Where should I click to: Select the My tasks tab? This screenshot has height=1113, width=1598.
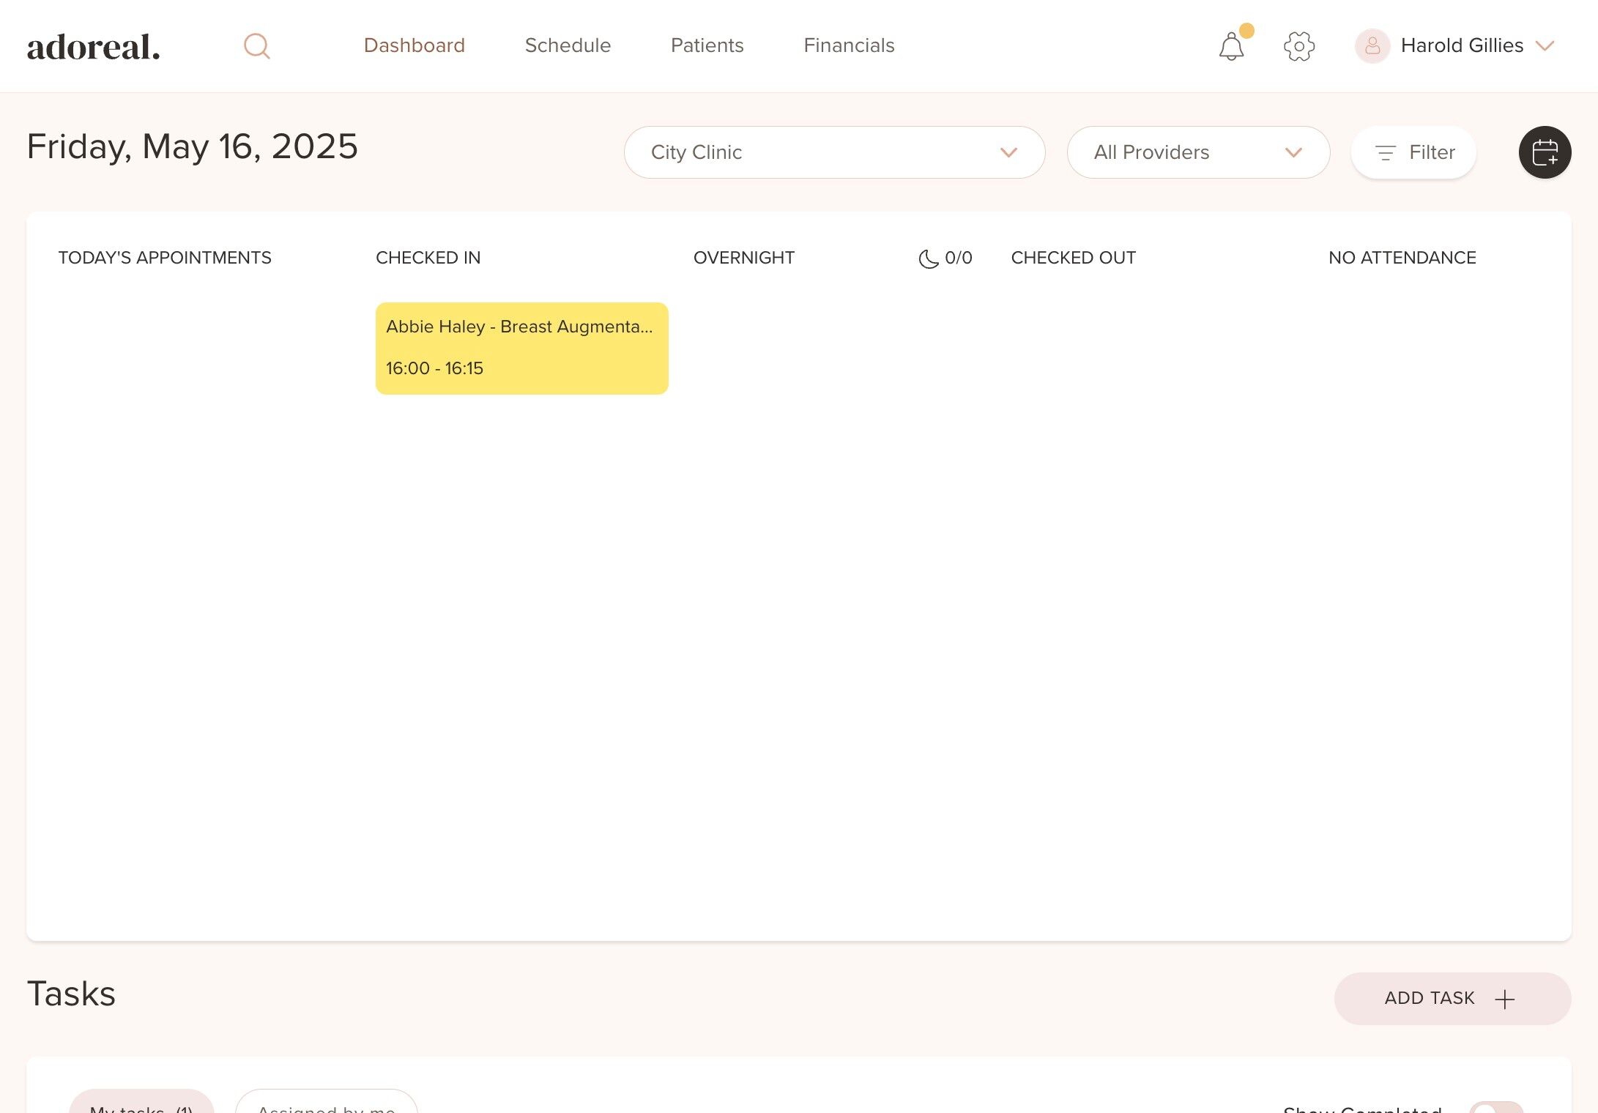click(x=141, y=1106)
